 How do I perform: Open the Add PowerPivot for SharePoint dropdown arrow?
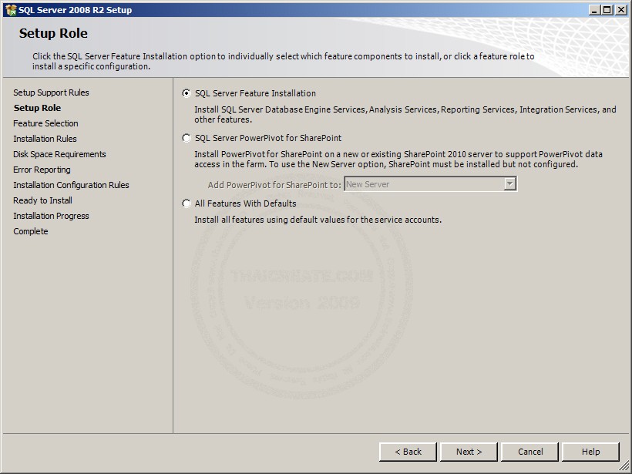(510, 184)
